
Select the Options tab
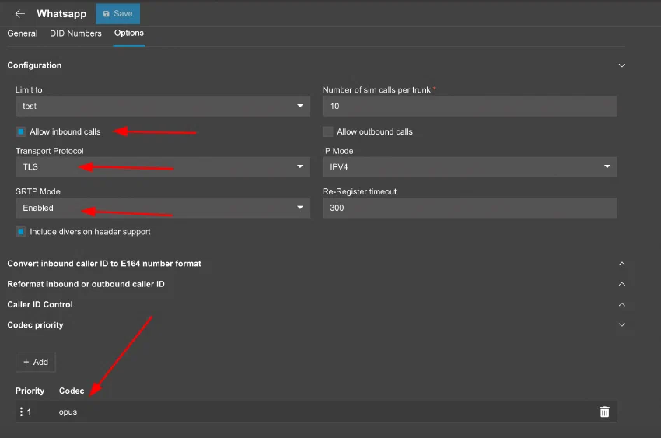click(x=129, y=33)
